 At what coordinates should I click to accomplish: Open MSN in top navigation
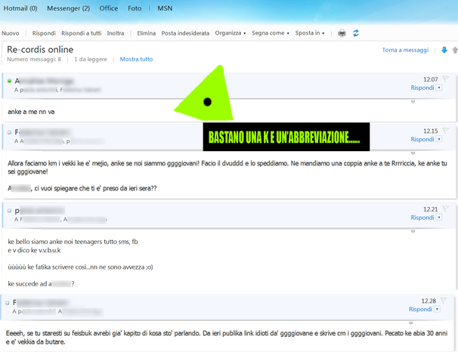click(165, 8)
